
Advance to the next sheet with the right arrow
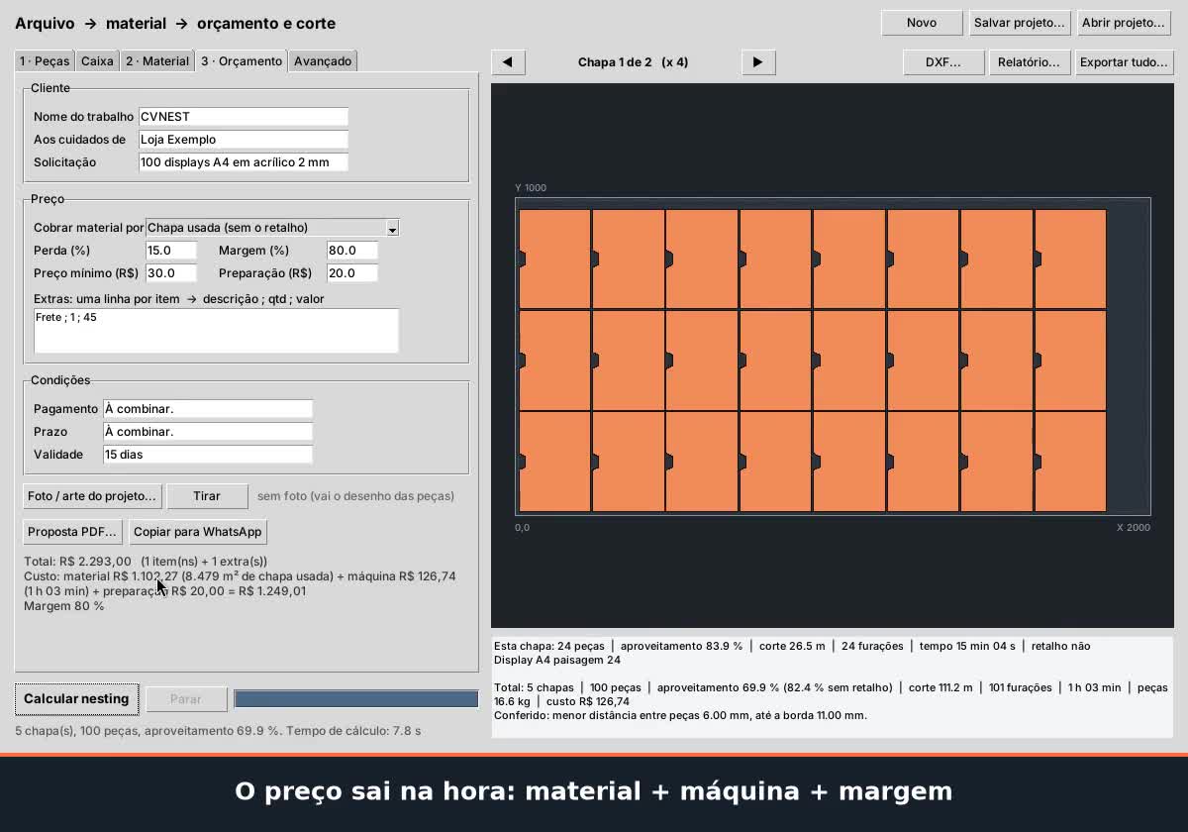[757, 61]
